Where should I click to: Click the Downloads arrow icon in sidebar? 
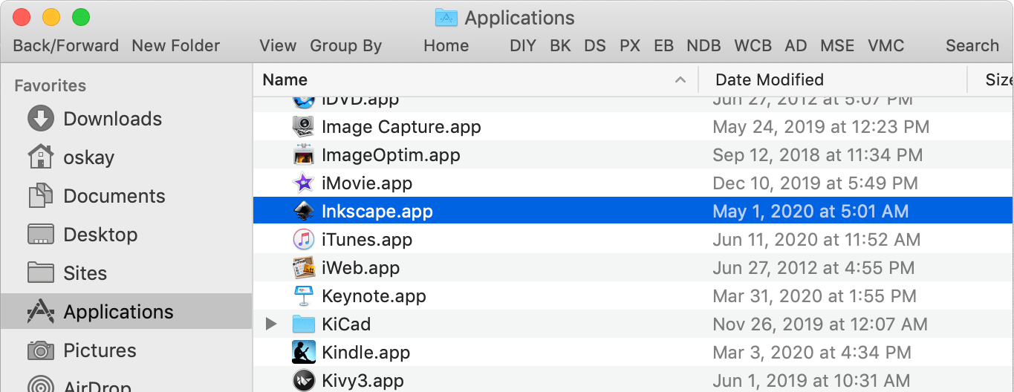pyautogui.click(x=41, y=119)
